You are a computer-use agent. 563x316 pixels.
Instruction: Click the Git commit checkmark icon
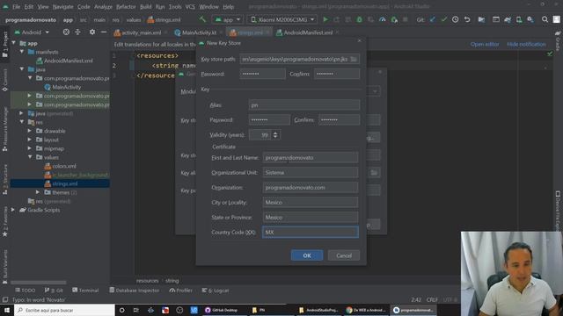tap(443, 19)
